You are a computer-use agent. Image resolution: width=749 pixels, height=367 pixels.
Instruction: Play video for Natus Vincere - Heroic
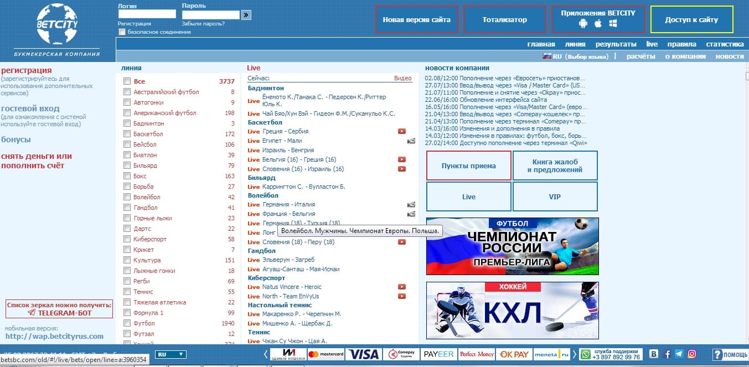(x=402, y=287)
